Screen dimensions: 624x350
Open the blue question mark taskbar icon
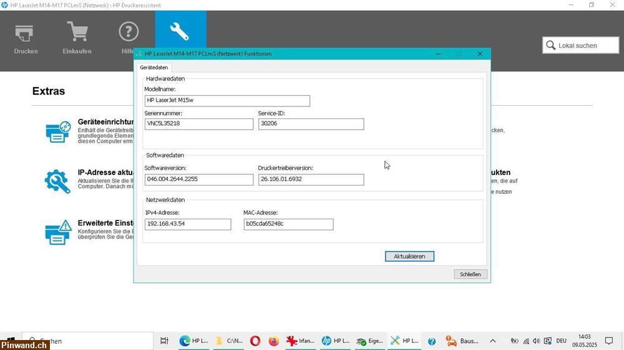(432, 341)
